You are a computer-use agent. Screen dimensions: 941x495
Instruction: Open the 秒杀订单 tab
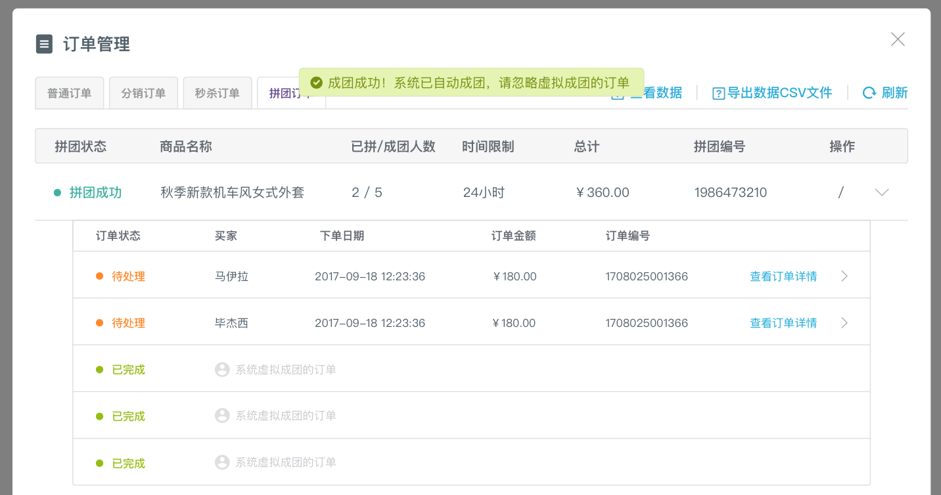218,93
